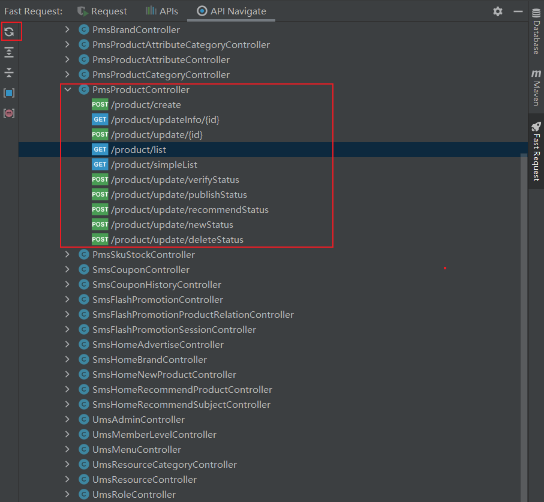Expand the UmsAdminController node

pyautogui.click(x=67, y=420)
